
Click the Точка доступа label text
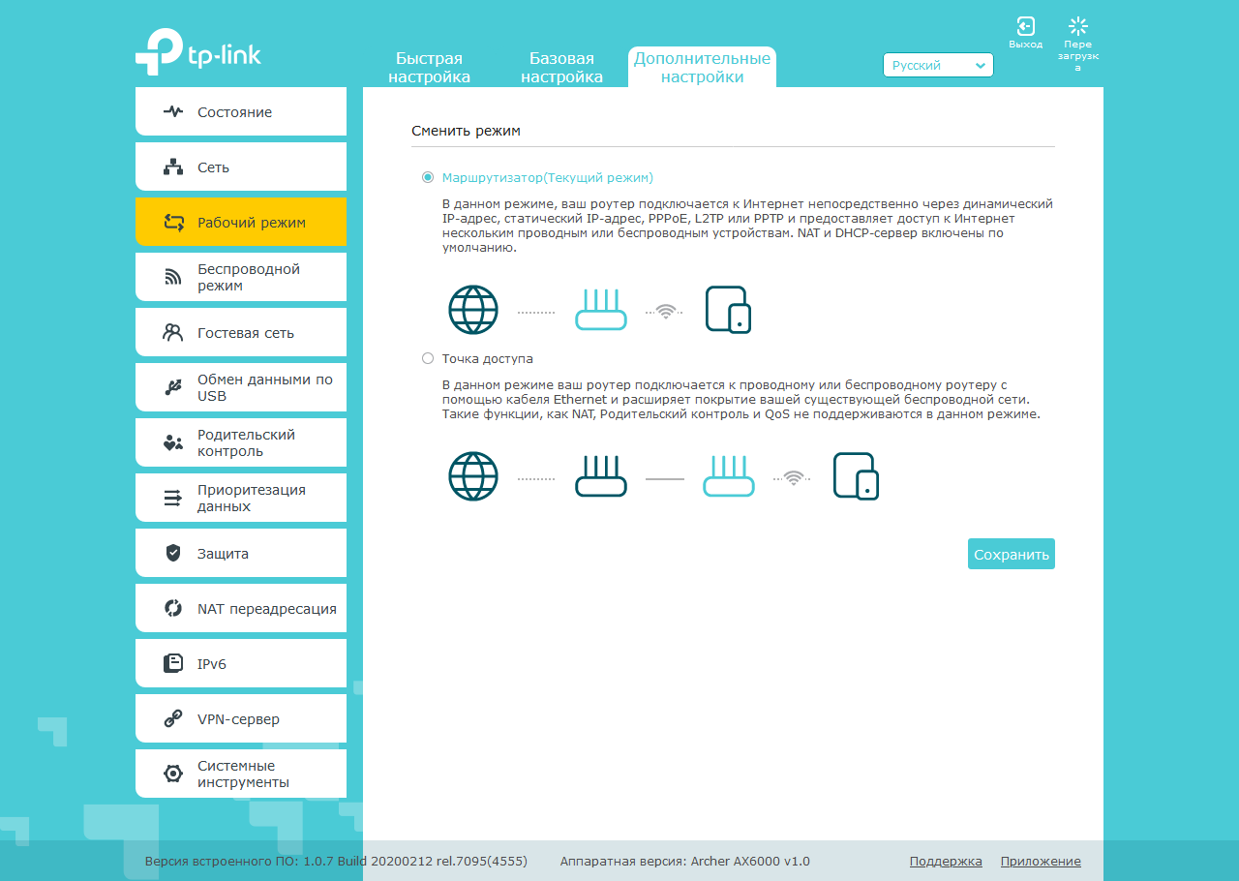click(x=488, y=358)
